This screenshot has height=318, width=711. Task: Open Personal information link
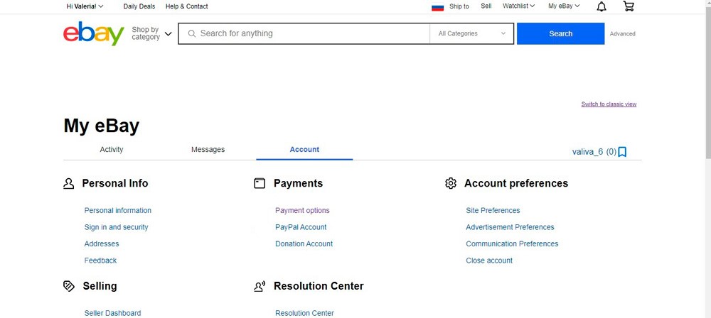point(118,211)
